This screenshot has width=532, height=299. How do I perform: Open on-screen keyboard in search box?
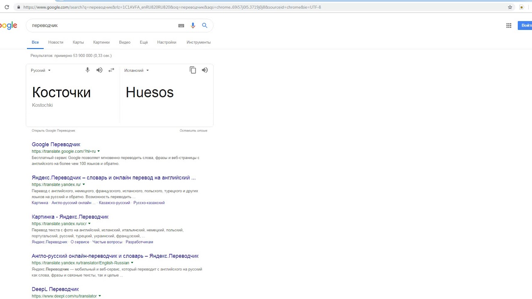181,25
